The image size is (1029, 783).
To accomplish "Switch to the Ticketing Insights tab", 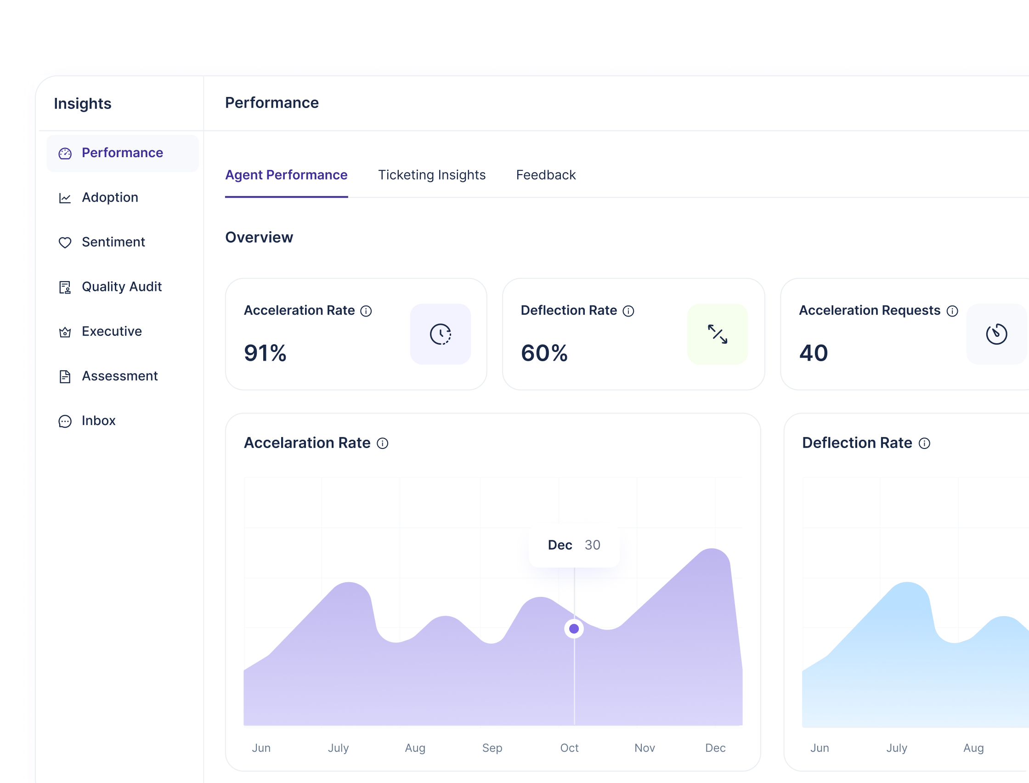I will point(432,175).
